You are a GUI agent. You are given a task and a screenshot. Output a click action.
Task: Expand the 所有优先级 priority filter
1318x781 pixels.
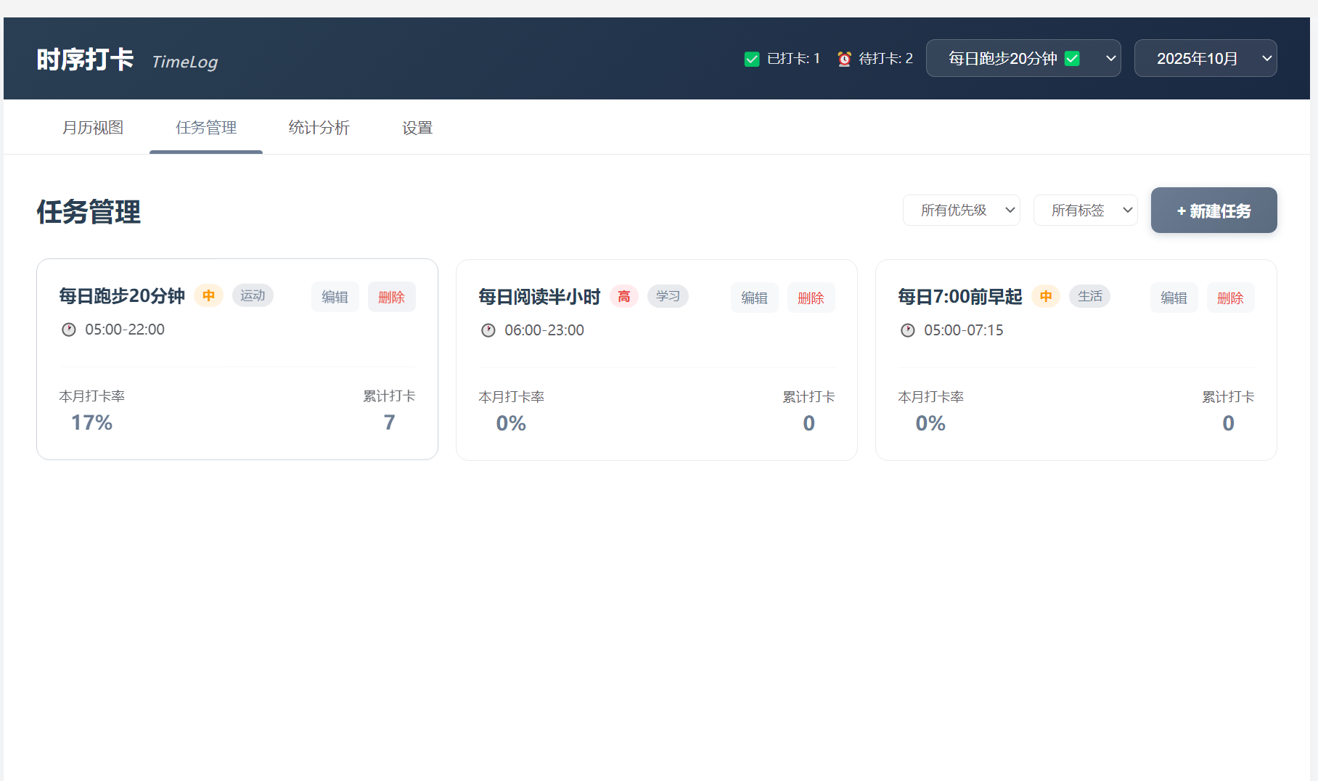[961, 210]
